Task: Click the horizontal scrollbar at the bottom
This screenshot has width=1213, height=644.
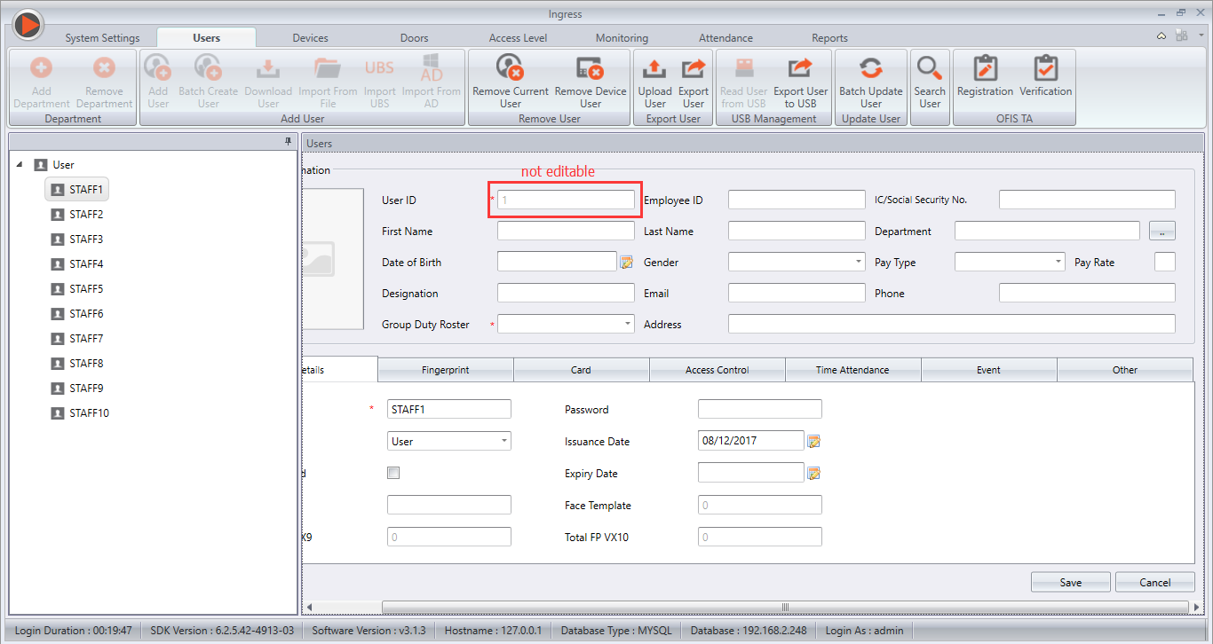Action: coord(784,607)
